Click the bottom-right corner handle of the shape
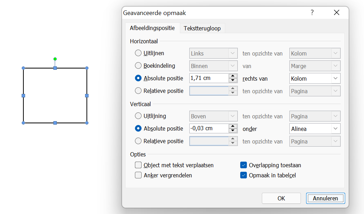The height and width of the screenshot is (214, 364). point(87,123)
